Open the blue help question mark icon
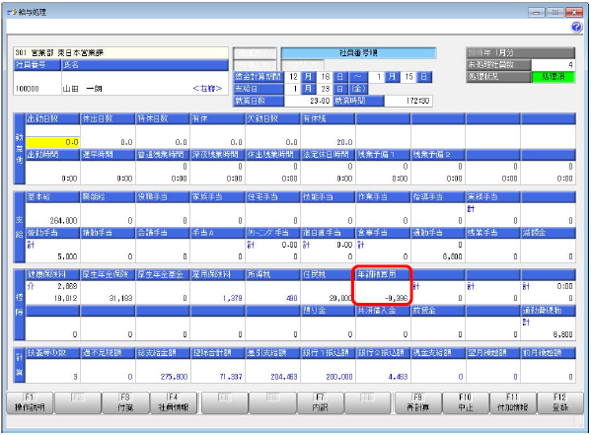 pyautogui.click(x=576, y=28)
